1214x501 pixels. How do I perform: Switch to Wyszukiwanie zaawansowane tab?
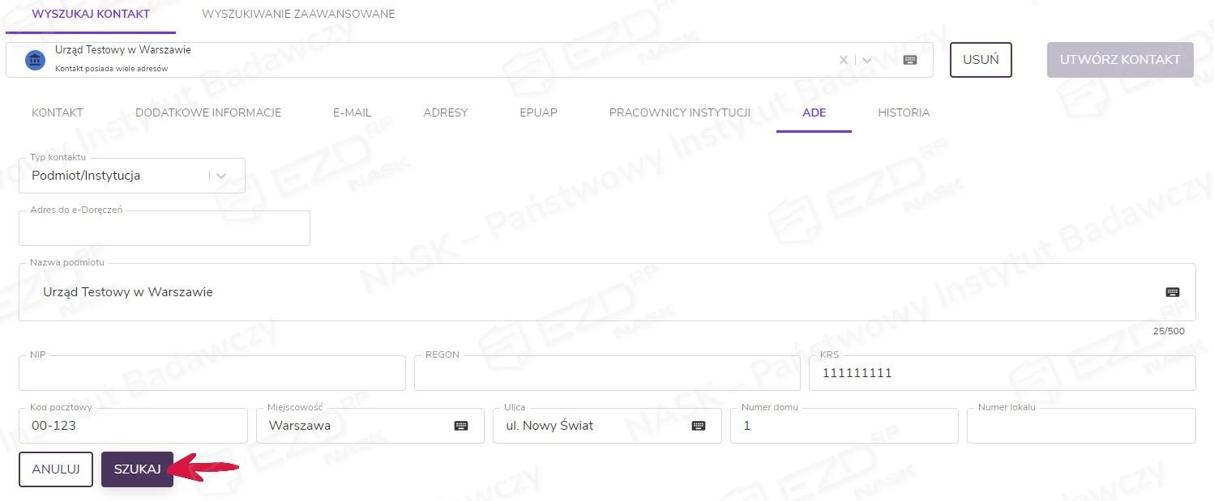point(298,14)
